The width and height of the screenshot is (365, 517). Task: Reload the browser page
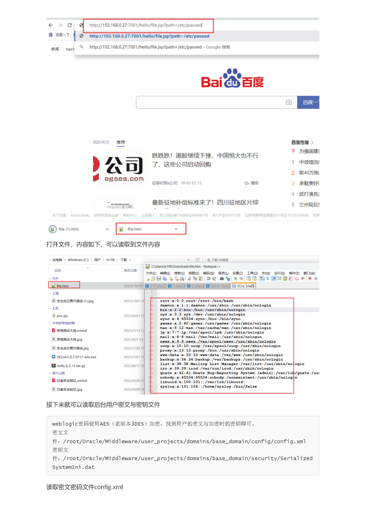click(70, 25)
